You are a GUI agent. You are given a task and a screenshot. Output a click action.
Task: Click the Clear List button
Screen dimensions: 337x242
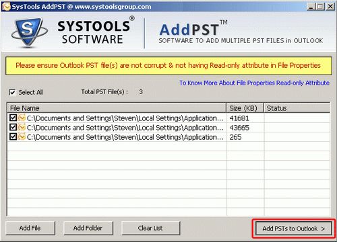[x=150, y=228]
